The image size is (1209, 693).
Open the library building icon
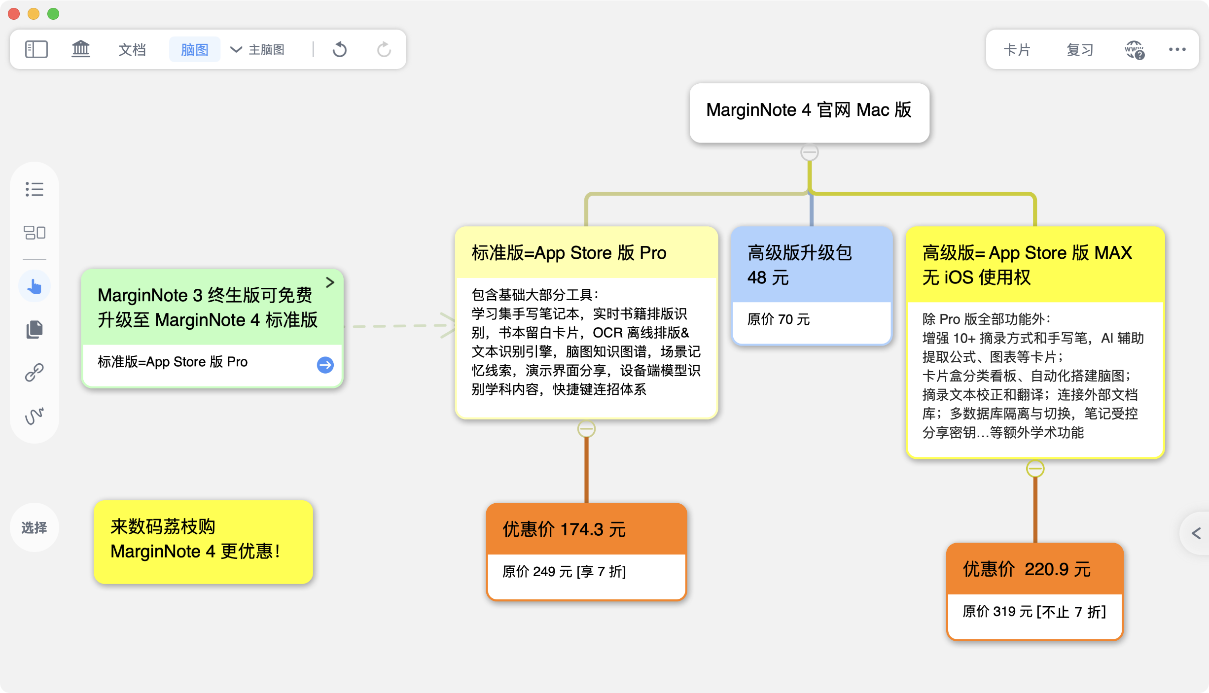[x=81, y=49]
